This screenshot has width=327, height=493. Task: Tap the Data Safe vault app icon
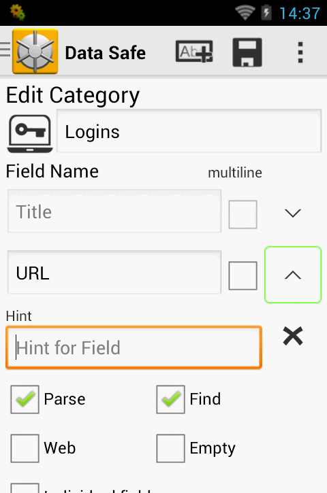click(x=35, y=52)
